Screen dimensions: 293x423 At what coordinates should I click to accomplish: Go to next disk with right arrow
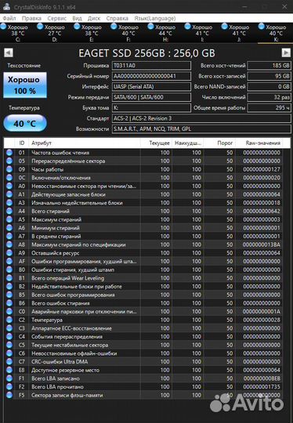[x=286, y=52]
